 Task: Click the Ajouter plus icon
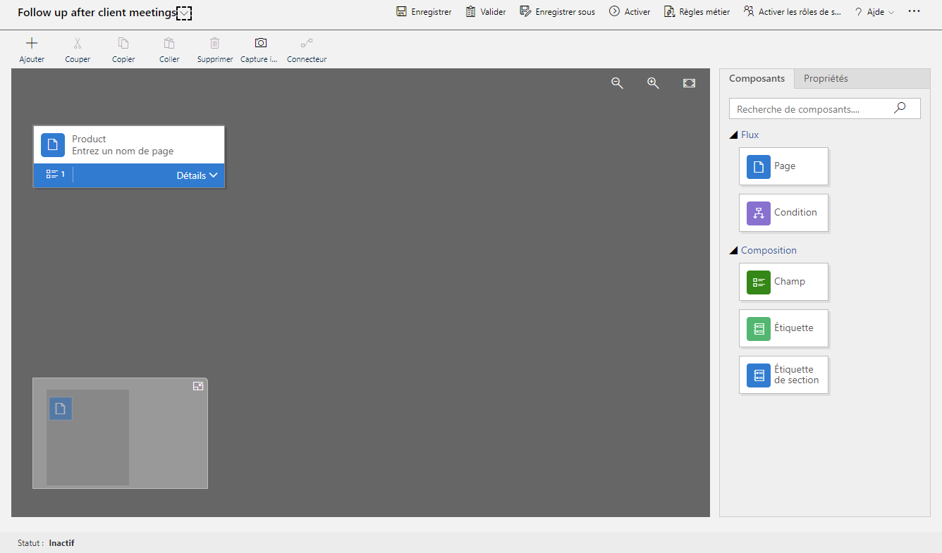point(32,43)
